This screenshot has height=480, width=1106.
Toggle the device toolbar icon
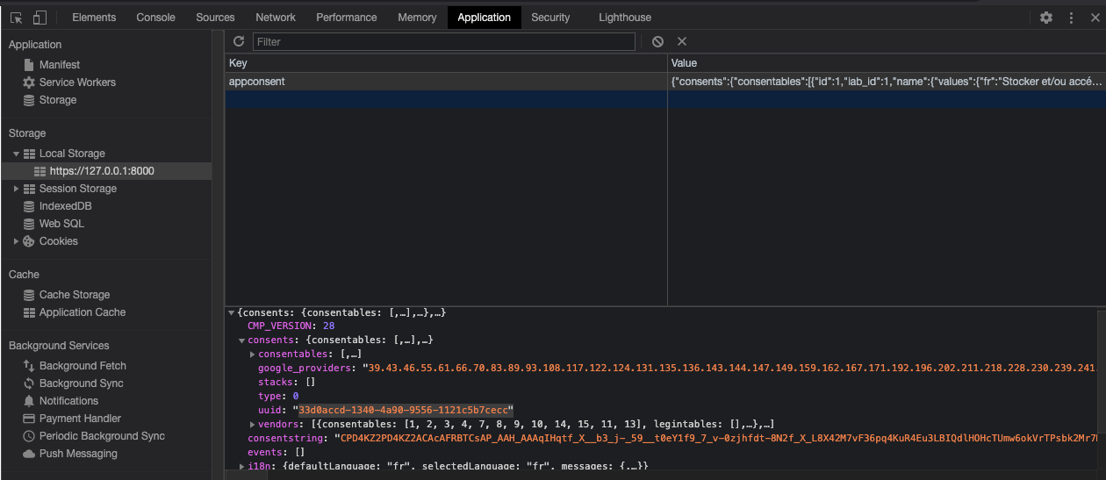39,18
